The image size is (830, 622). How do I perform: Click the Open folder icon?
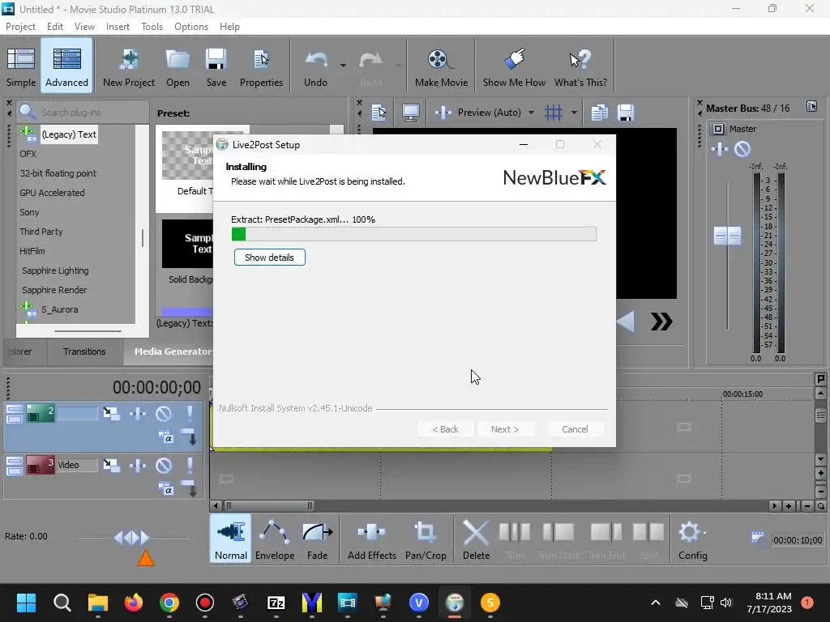[178, 66]
